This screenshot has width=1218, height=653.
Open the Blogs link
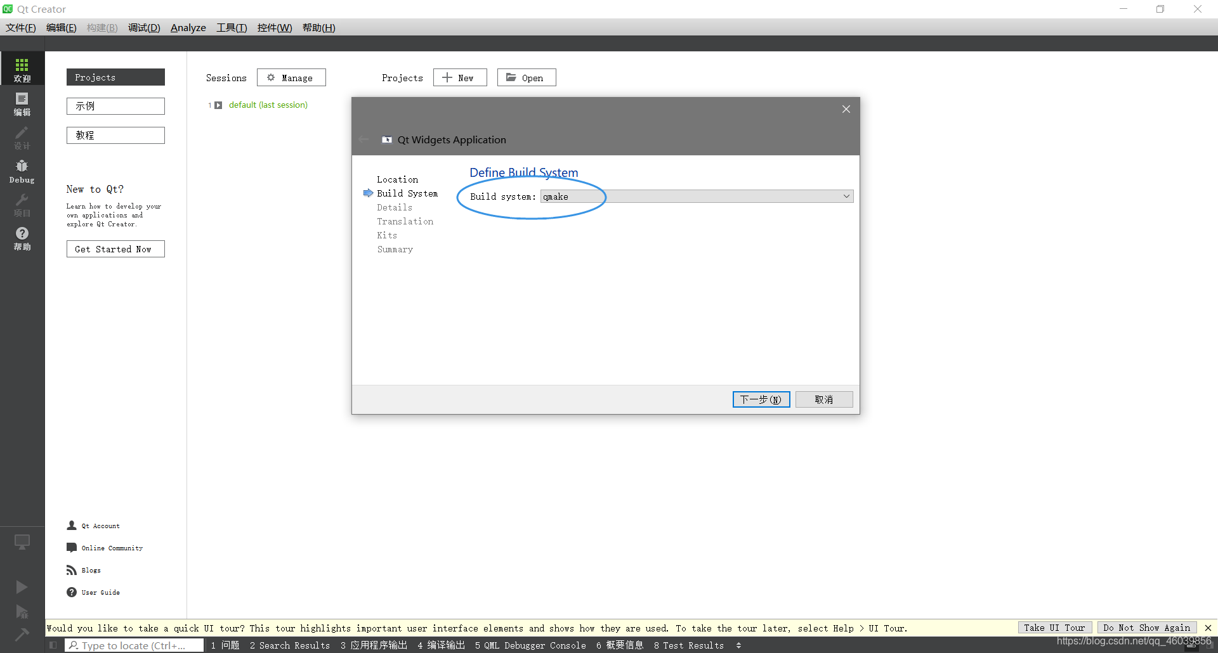(91, 571)
